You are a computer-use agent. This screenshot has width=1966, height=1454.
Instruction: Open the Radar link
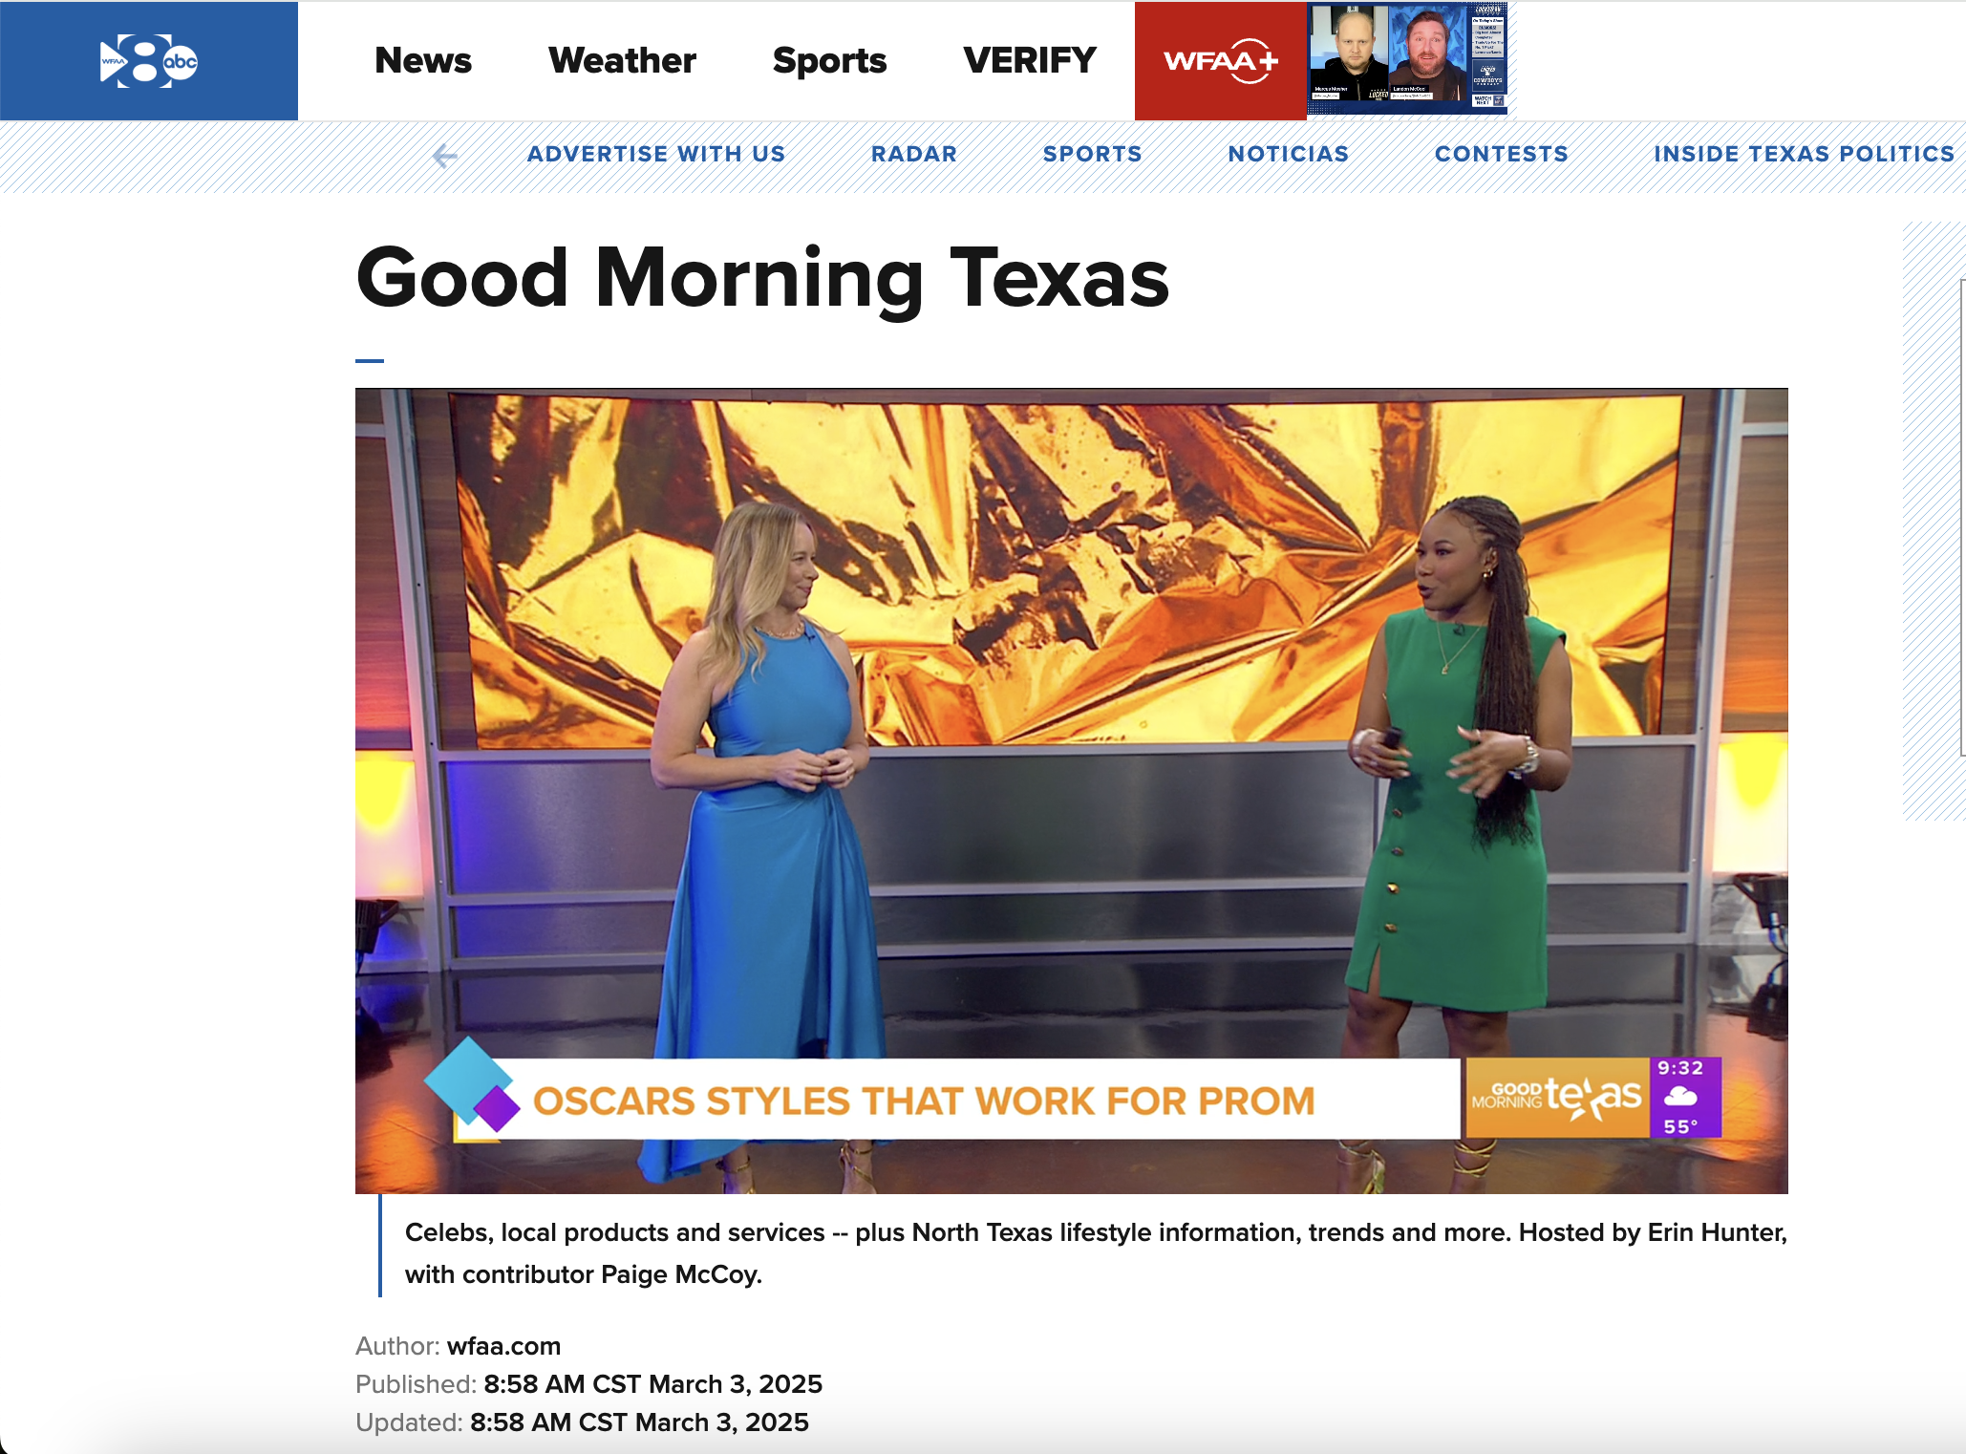point(913,154)
